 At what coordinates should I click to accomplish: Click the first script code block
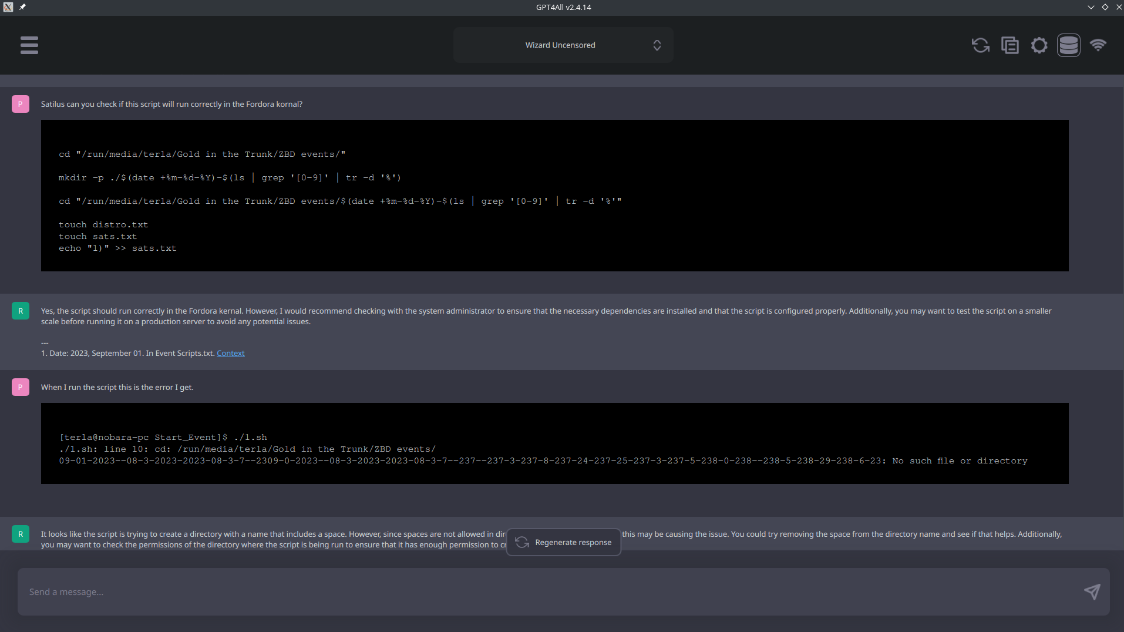point(554,196)
